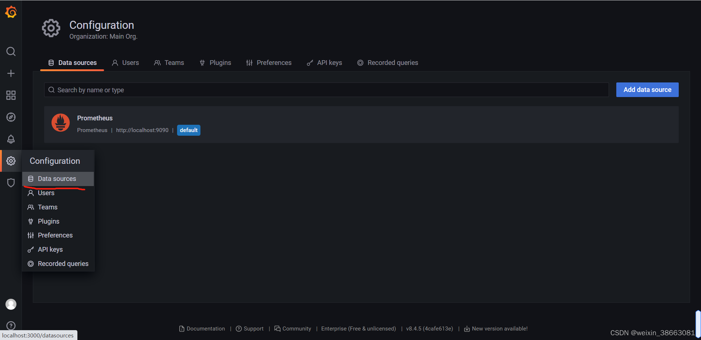Click the Enterprise (Free & unlicensed) link

pyautogui.click(x=359, y=329)
